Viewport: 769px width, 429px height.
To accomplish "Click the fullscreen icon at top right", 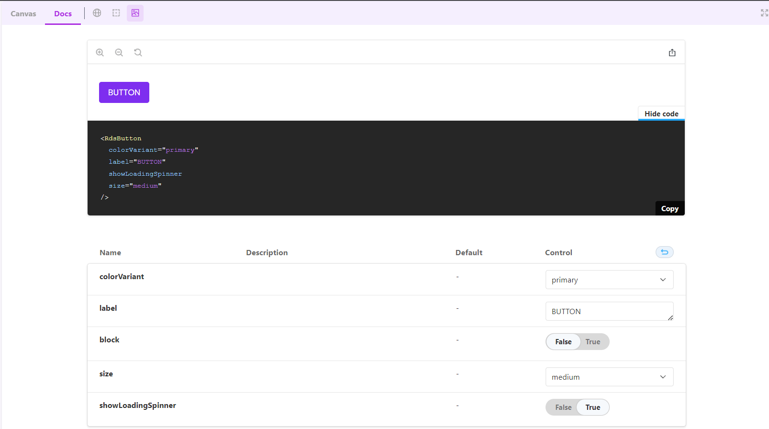I will pyautogui.click(x=764, y=13).
